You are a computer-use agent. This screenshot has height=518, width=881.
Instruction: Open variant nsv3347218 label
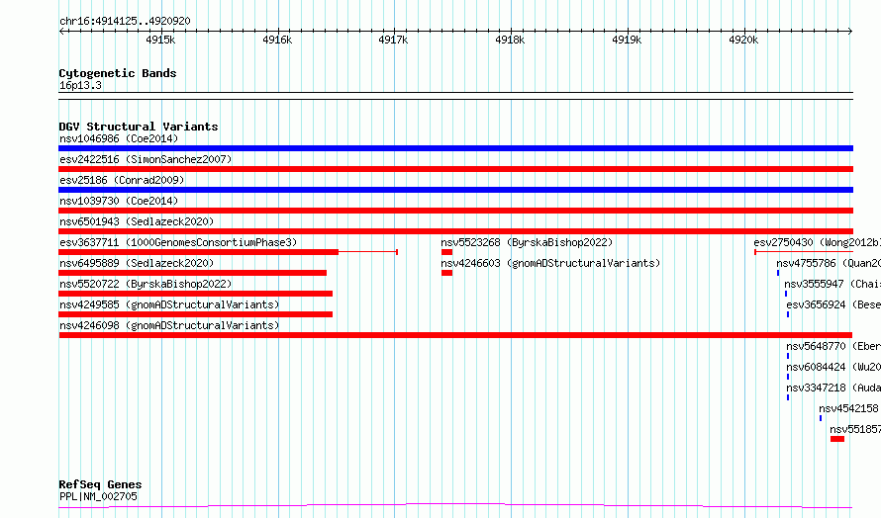click(x=833, y=388)
